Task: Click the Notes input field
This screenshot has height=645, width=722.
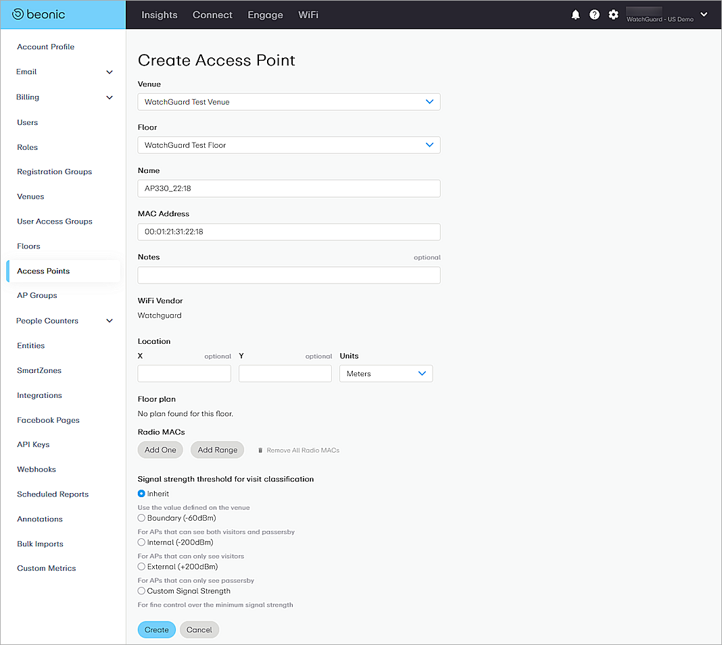Action: point(289,275)
